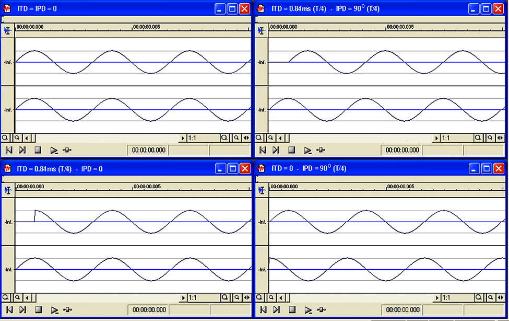Click scrub control in ITD = 0.84ms, IPD = 0 window
Screen dimensions: 509x321
(68, 310)
